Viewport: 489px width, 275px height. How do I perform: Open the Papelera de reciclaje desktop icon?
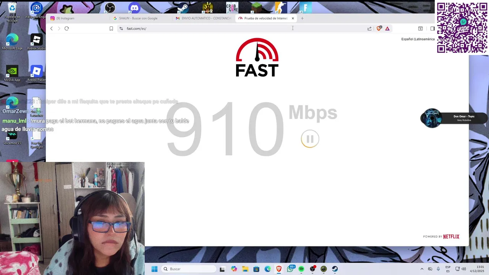click(x=12, y=11)
